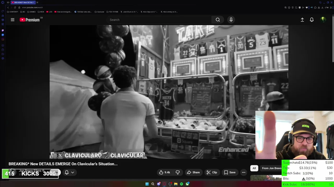The height and width of the screenshot is (187, 334).
Task: Open the Nick shirley on X bookmark
Action: (169, 12)
